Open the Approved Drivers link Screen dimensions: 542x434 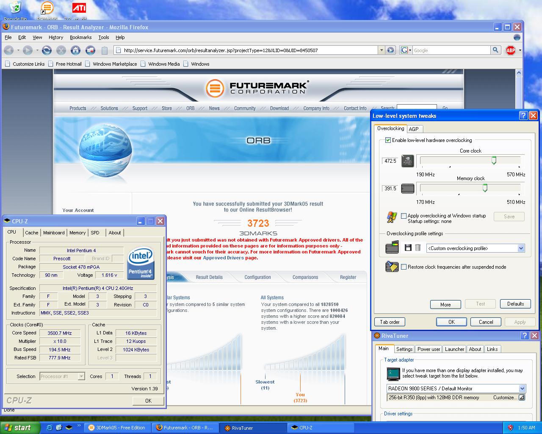coord(223,258)
